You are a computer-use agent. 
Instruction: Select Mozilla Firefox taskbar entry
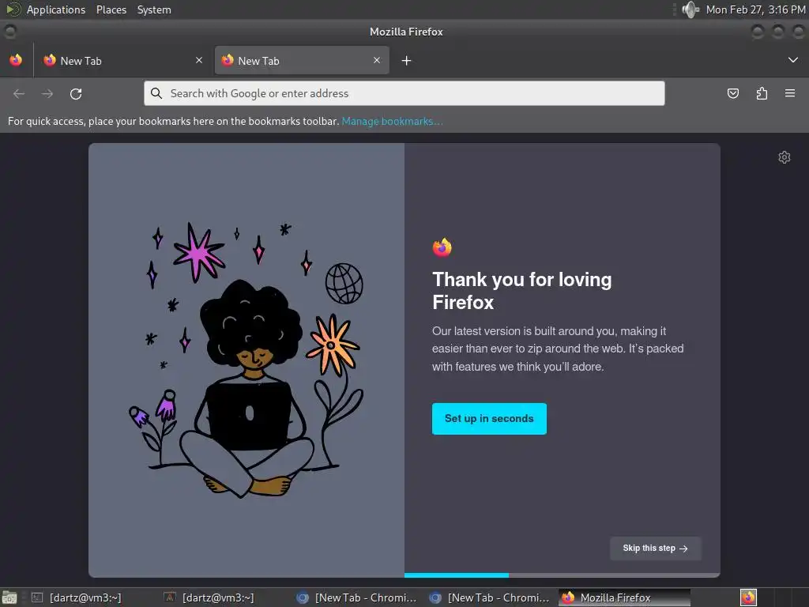point(624,598)
